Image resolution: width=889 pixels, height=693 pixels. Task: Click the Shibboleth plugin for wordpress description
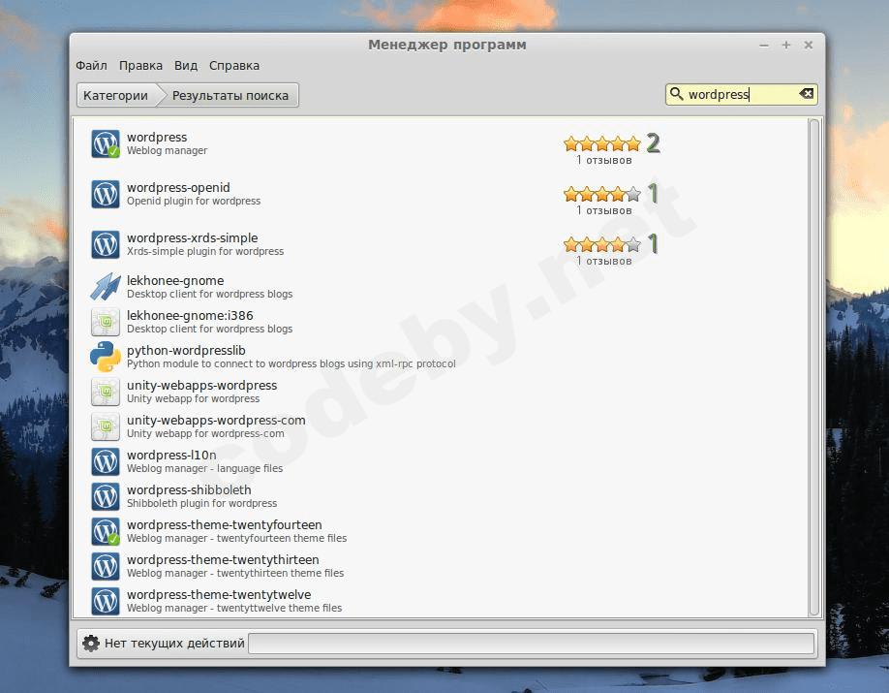tap(201, 503)
